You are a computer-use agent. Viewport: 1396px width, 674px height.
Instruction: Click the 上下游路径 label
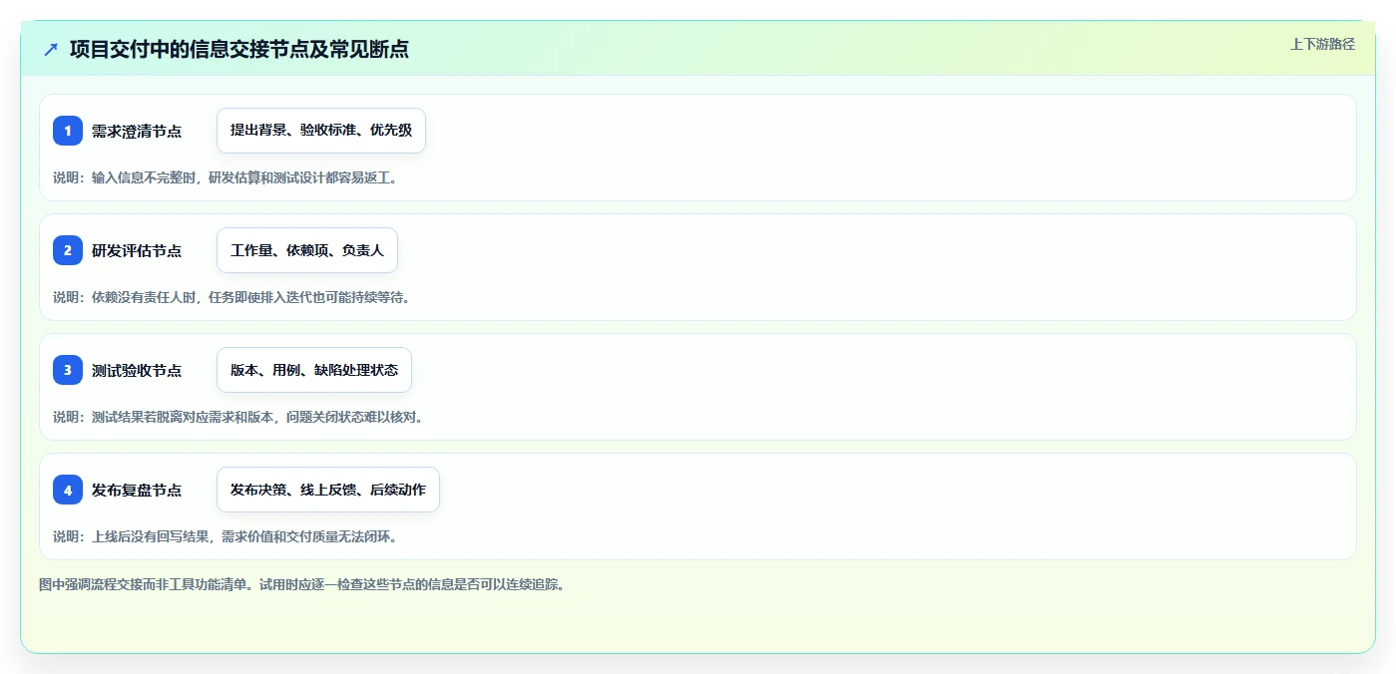[x=1322, y=44]
